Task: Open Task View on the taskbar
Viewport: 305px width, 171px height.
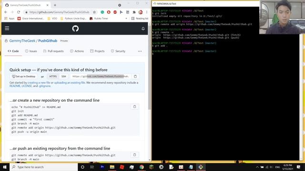Action: point(92,167)
